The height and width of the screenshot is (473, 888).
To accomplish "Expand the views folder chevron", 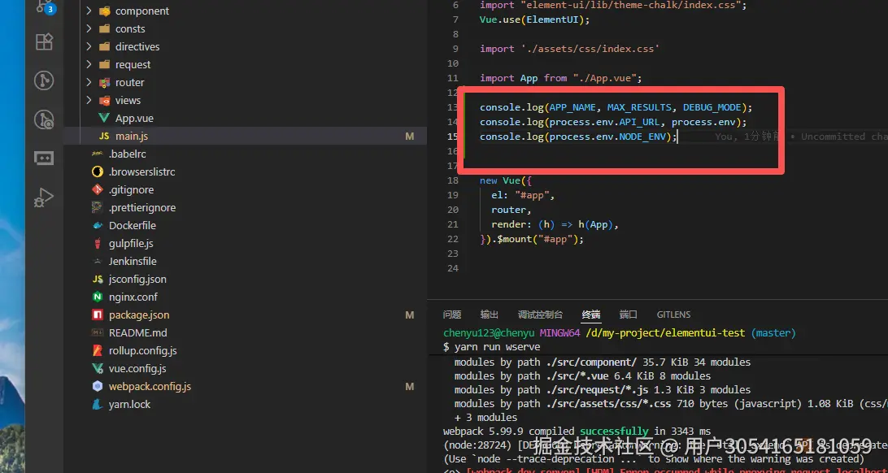I will click(x=89, y=100).
